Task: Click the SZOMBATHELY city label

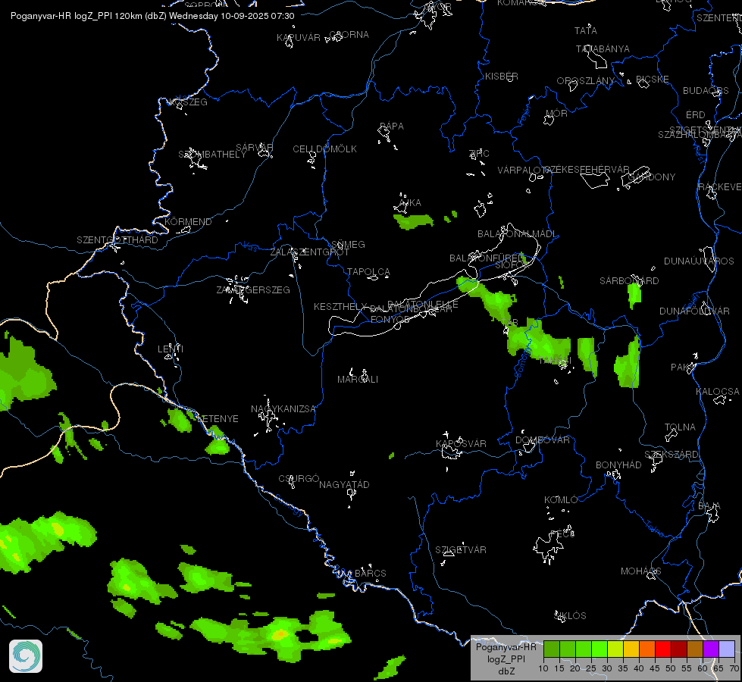Action: click(x=212, y=155)
